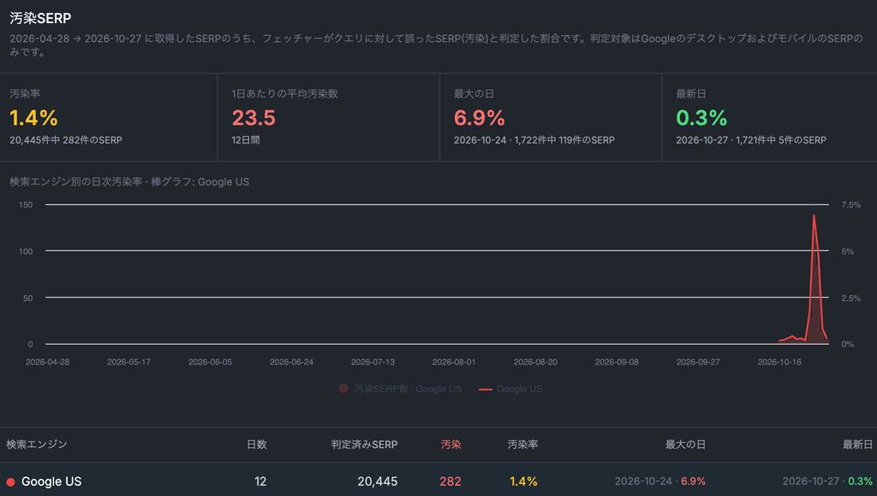This screenshot has height=496, width=877.
Task: Toggle the Google US line legend entry
Action: point(510,389)
